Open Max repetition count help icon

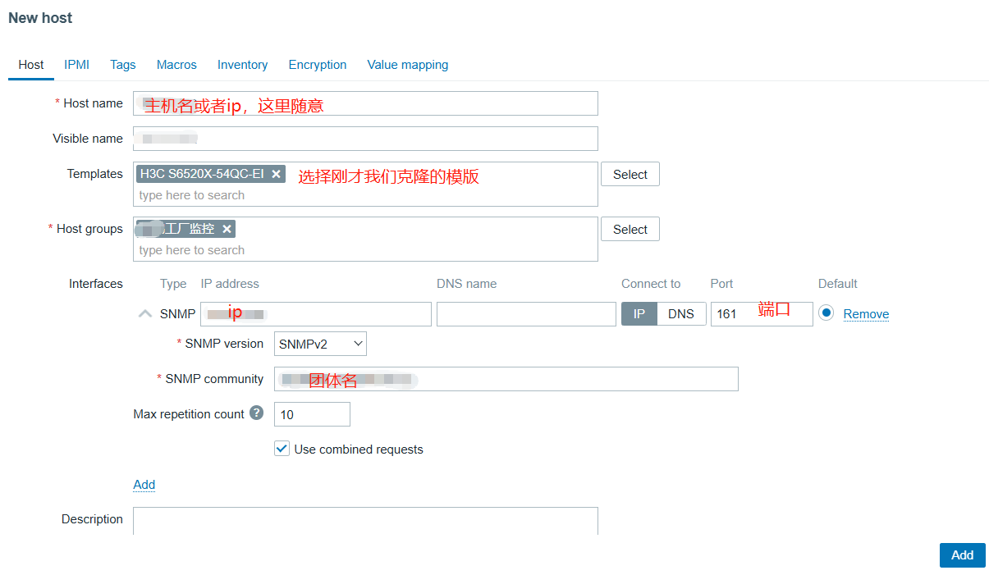coord(256,413)
